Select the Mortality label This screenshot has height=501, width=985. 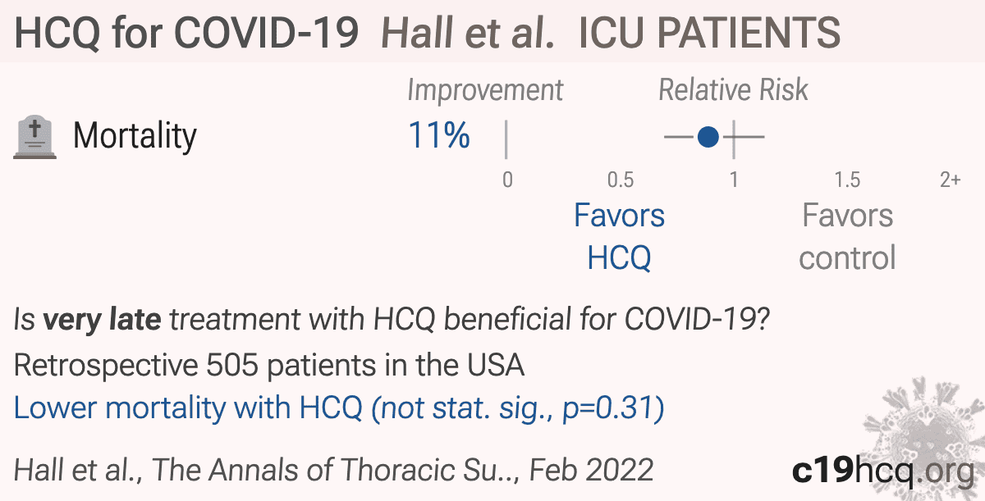pyautogui.click(x=135, y=136)
